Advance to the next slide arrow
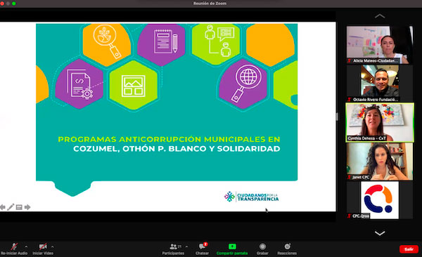 point(27,207)
